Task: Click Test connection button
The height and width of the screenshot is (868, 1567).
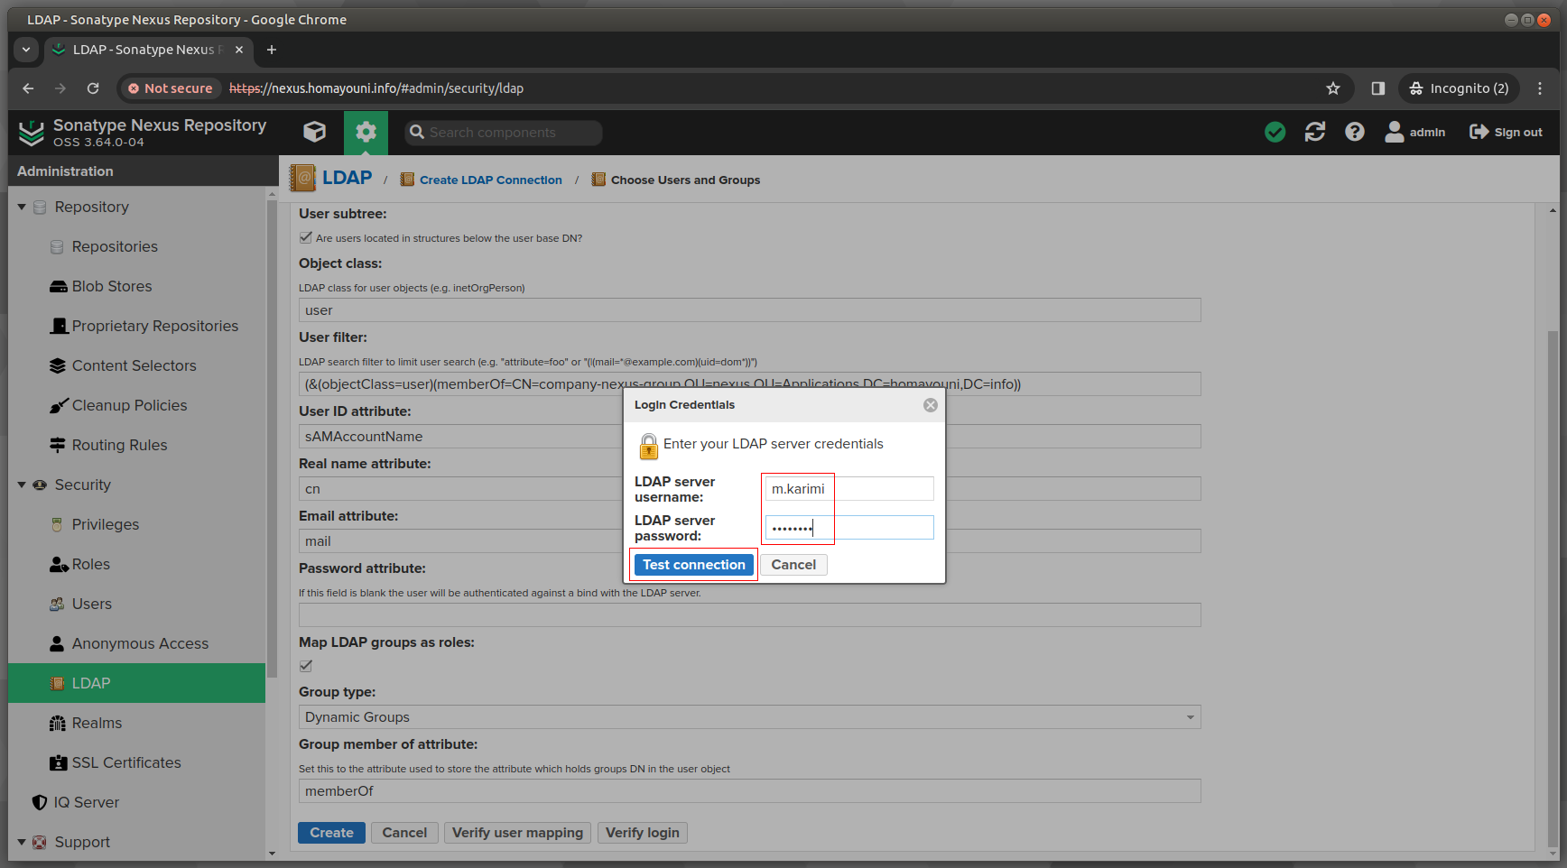Action: click(693, 565)
